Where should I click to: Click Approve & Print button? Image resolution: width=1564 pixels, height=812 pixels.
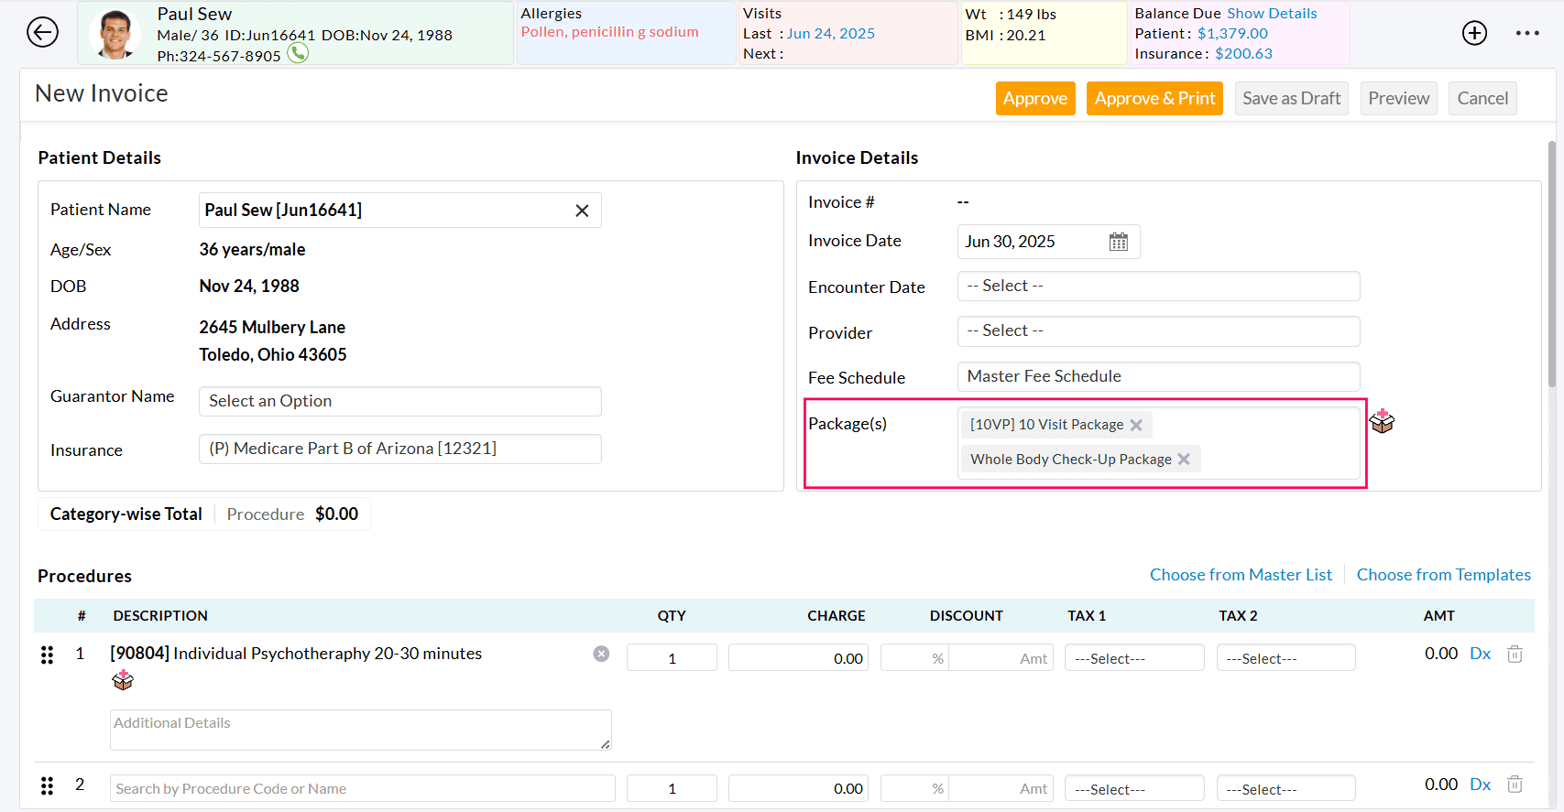(1154, 99)
